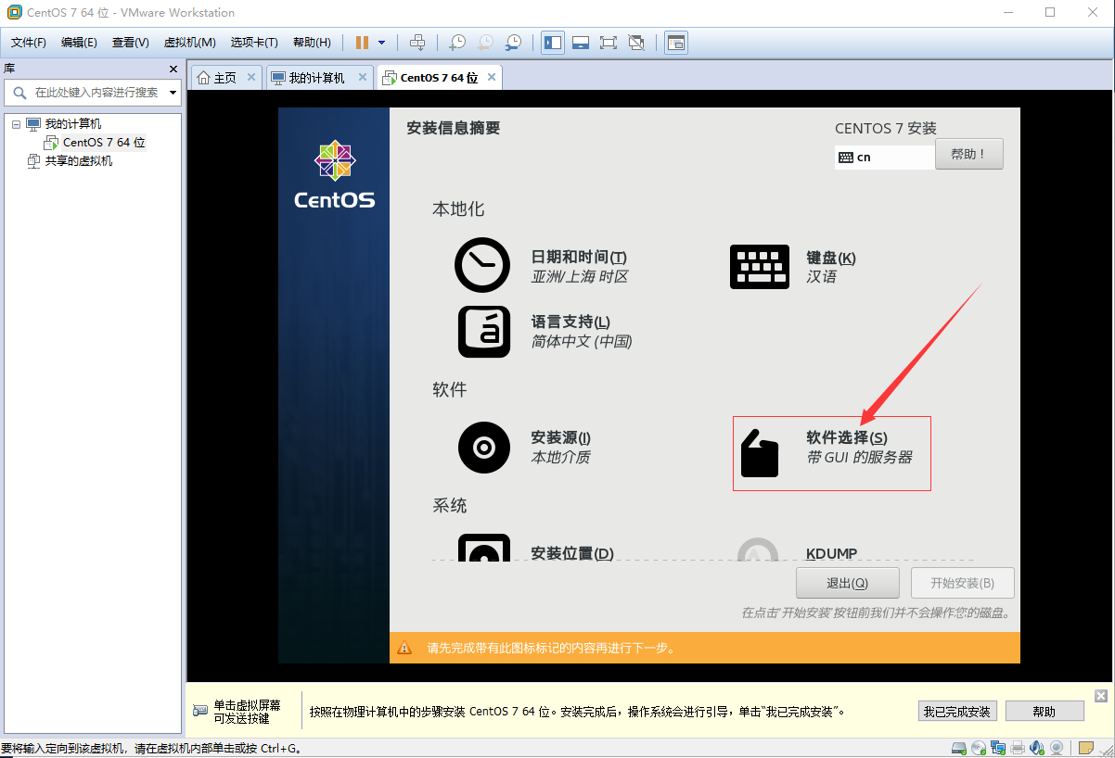Switch to Unity mode using the toolbar icon
The height and width of the screenshot is (758, 1115).
click(636, 43)
